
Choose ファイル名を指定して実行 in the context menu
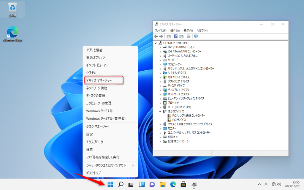(110, 157)
